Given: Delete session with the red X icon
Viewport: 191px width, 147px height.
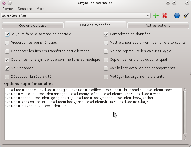Looking at the screenshot, I should pos(165,15).
